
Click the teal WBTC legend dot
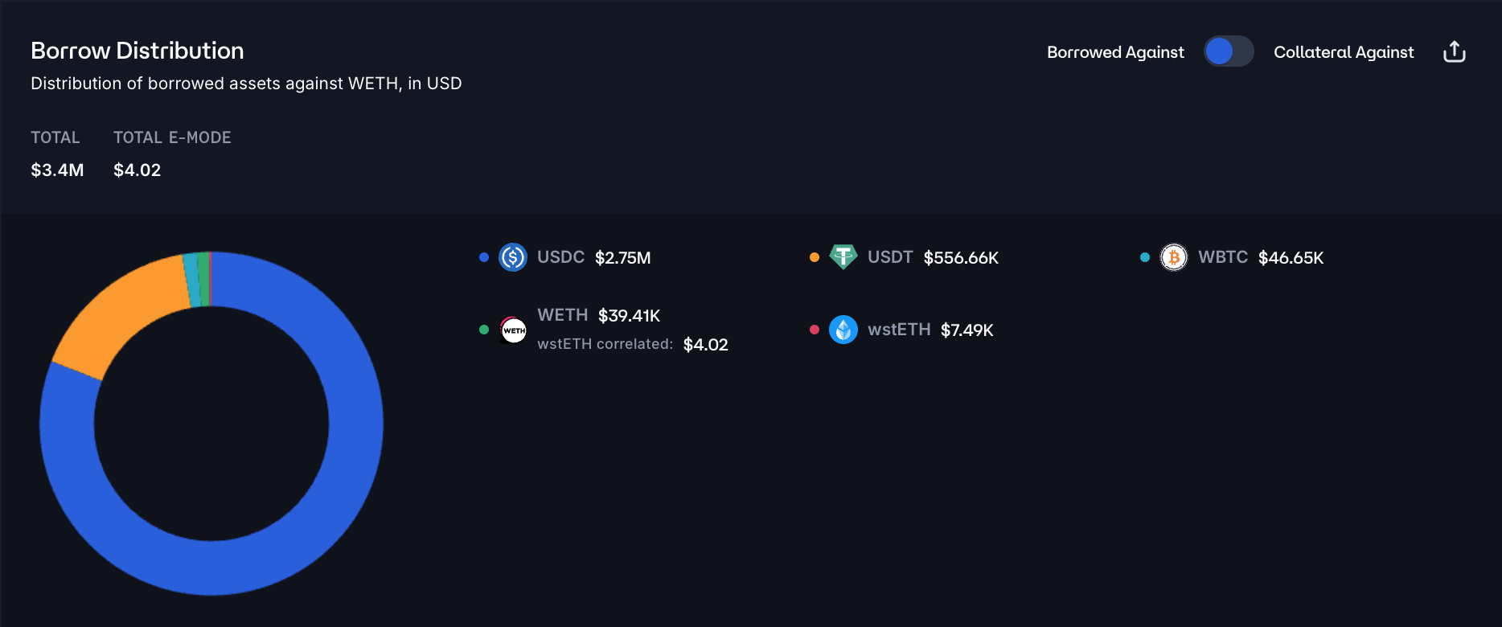click(1145, 257)
